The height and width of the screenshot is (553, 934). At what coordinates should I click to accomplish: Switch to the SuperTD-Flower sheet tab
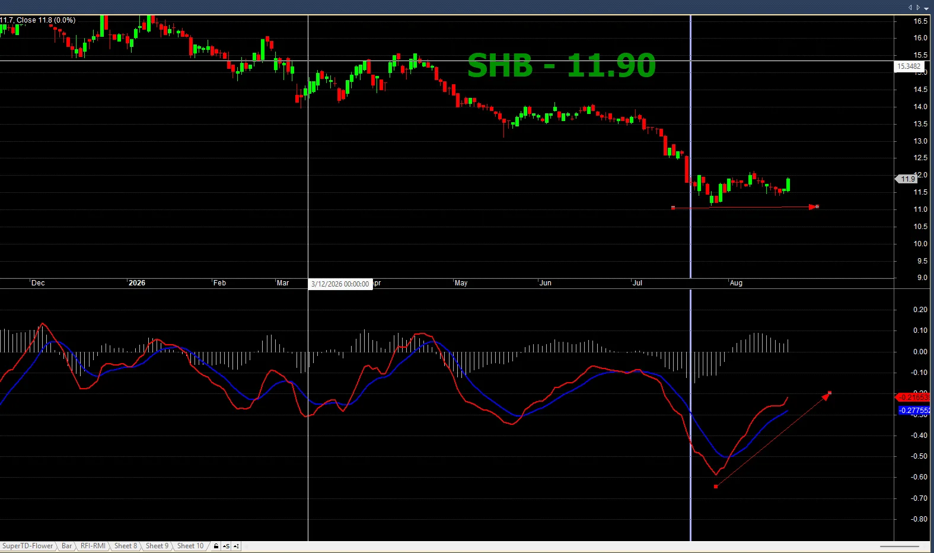coord(27,546)
